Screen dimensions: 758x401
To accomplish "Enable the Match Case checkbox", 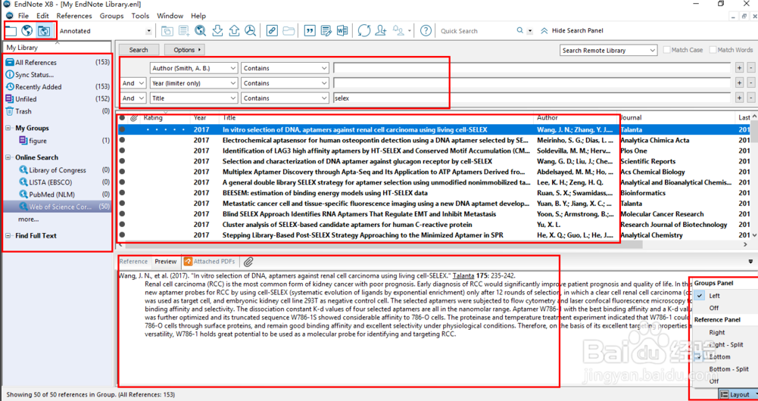I will coord(667,50).
